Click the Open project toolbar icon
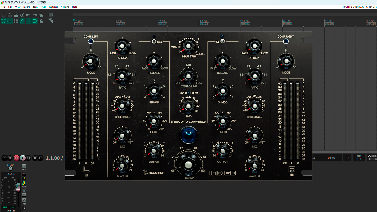This screenshot has height=212, width=377. tap(10, 15)
